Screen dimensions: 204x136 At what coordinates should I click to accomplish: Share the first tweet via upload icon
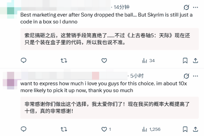click(195, 61)
